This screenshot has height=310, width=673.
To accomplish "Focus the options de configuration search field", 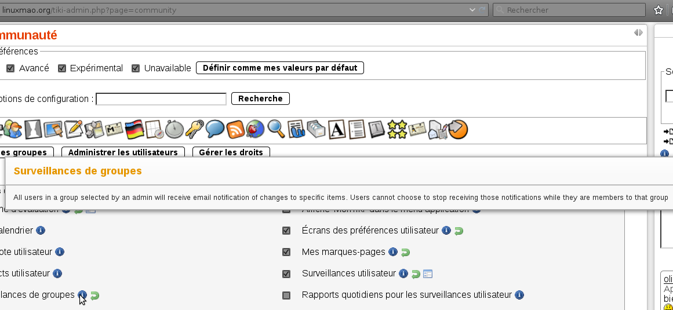I will coord(161,99).
